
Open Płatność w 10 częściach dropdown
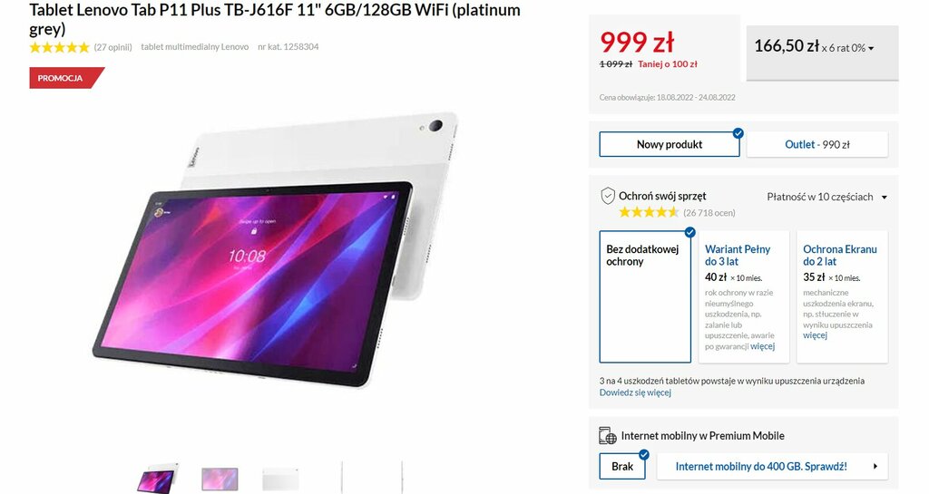point(827,197)
